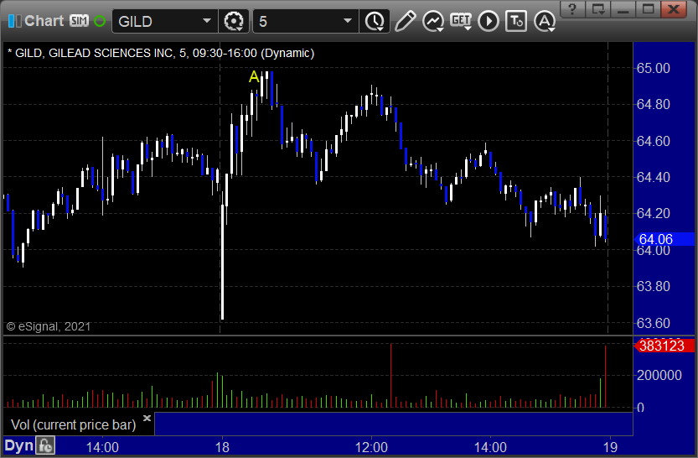698x458 pixels.
Task: Click the 200000 volume axis label
Action: tap(659, 375)
